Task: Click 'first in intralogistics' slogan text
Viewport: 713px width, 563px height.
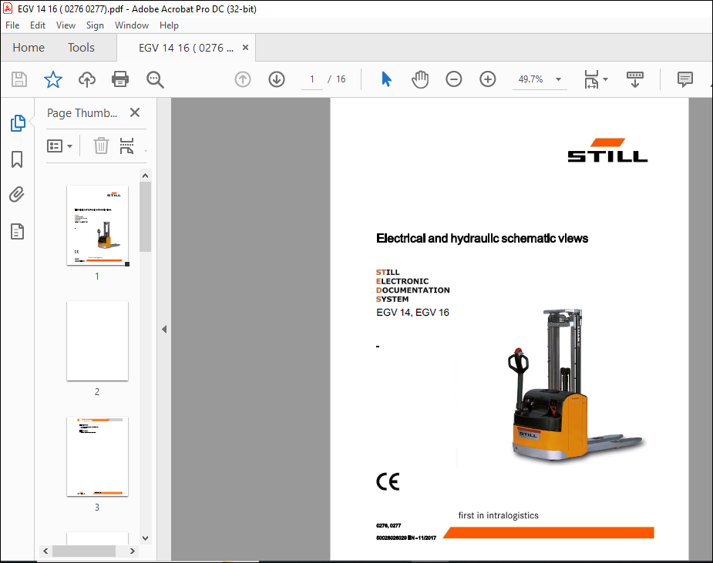Action: pos(499,515)
